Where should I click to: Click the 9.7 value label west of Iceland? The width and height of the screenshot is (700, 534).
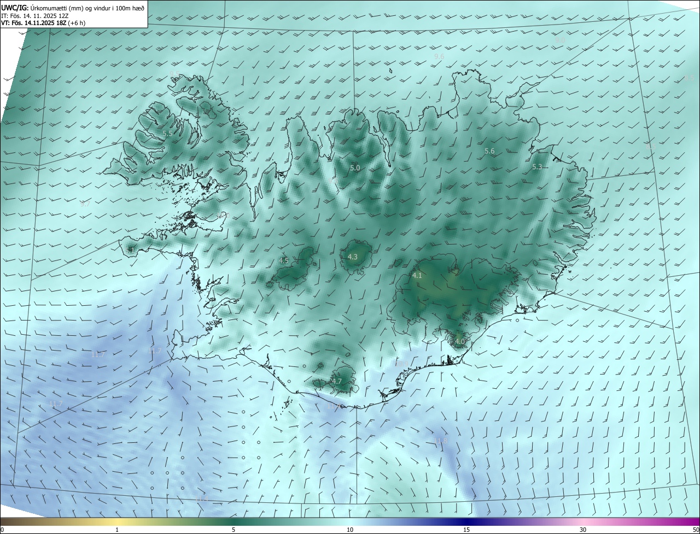(85, 204)
